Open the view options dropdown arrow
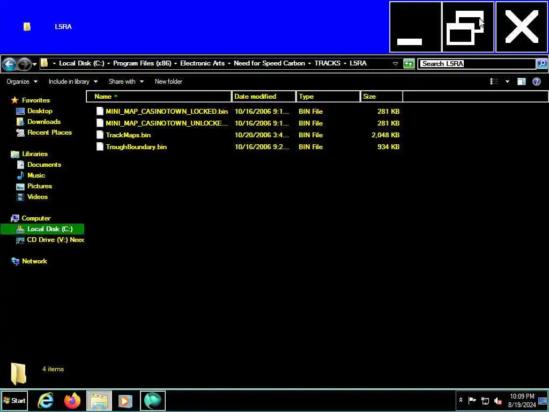The width and height of the screenshot is (549, 412). (507, 82)
